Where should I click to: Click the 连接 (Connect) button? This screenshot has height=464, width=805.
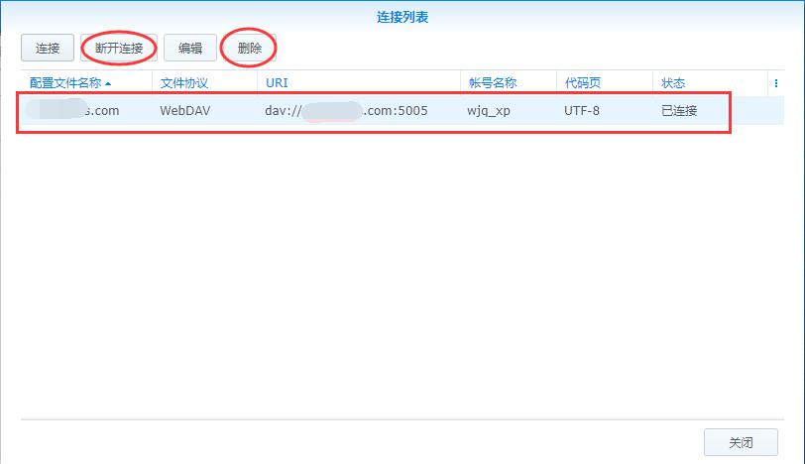click(x=48, y=48)
